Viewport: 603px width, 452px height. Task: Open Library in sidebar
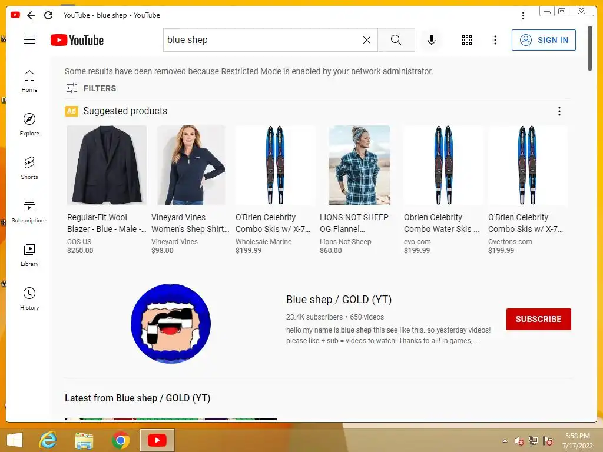[29, 255]
